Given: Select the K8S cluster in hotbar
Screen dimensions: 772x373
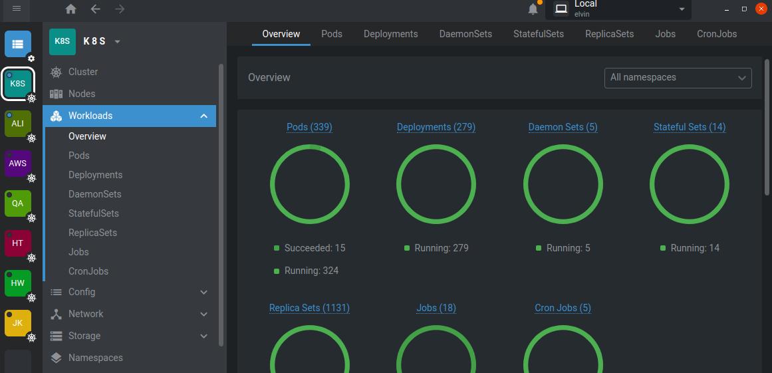Looking at the screenshot, I should (18, 84).
